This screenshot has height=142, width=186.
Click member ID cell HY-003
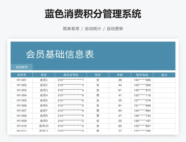22,90
